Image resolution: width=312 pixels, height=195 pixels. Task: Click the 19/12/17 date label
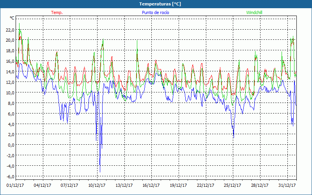(x=178, y=185)
